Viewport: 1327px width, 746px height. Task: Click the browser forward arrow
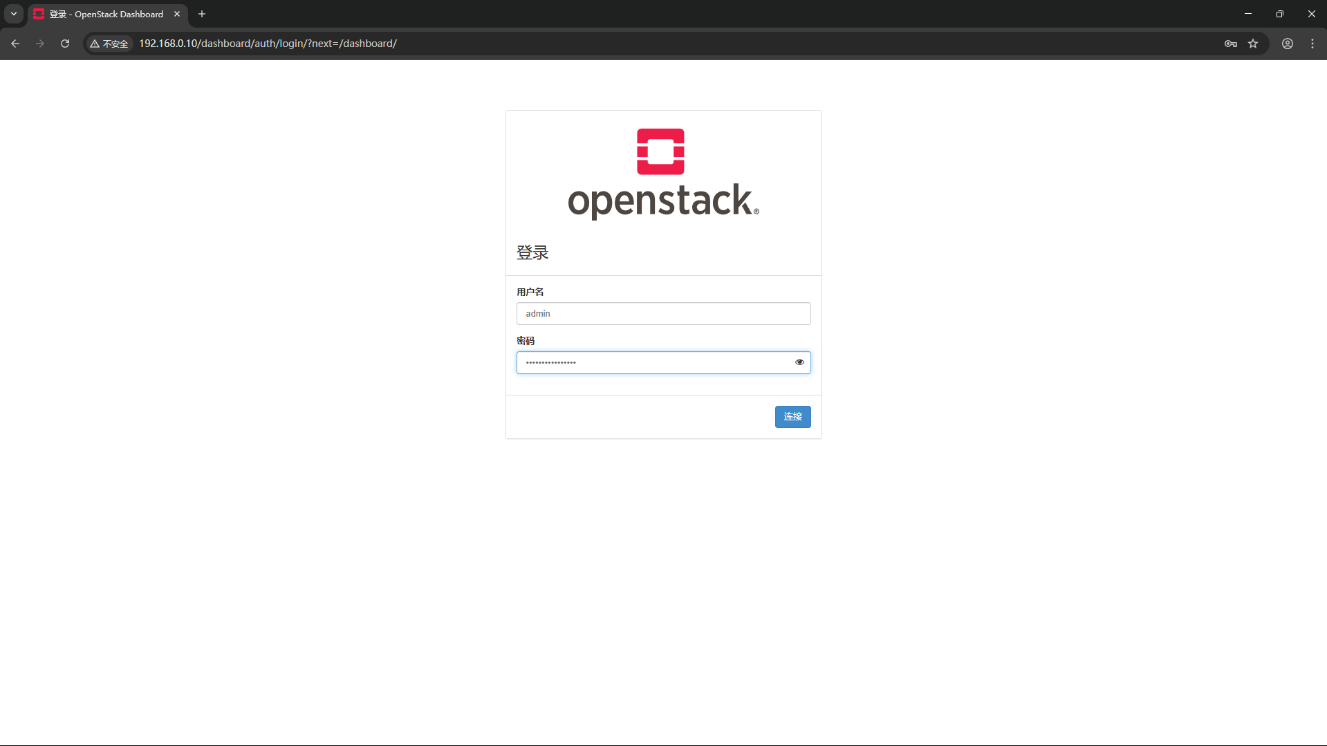[40, 44]
